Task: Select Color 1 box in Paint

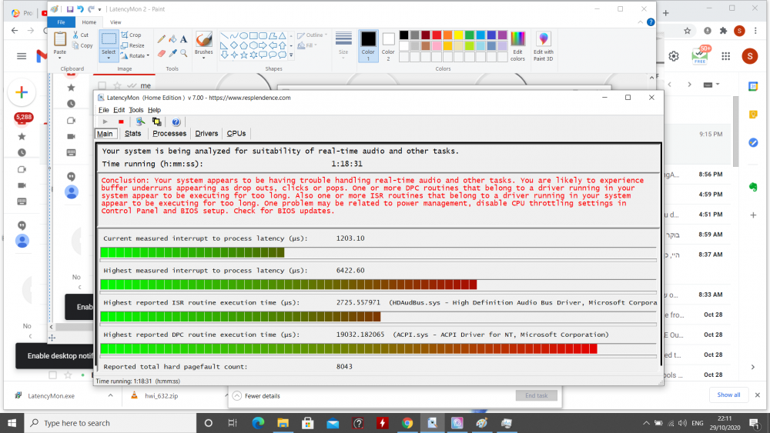Action: pyautogui.click(x=368, y=46)
